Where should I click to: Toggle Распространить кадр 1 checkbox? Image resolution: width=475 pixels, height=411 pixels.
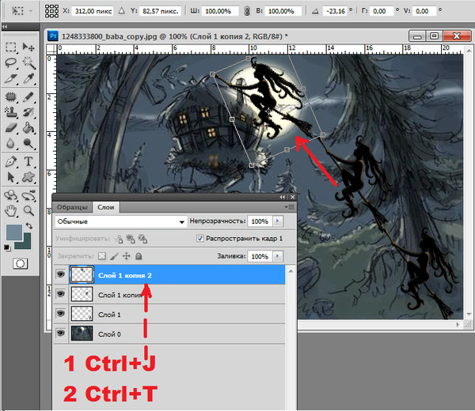(200, 239)
